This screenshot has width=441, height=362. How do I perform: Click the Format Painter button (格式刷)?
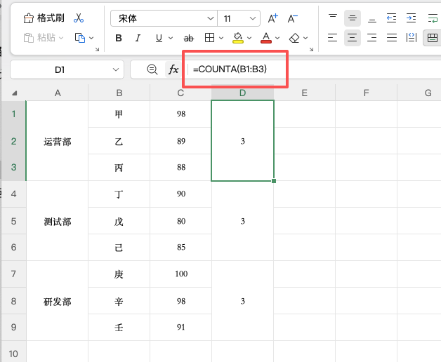coord(44,18)
